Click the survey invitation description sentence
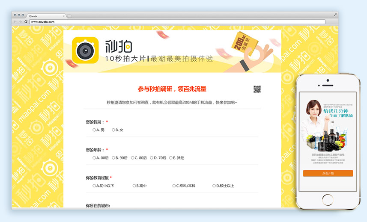Image resolution: width=367 pixels, height=222 pixels. coord(172,103)
